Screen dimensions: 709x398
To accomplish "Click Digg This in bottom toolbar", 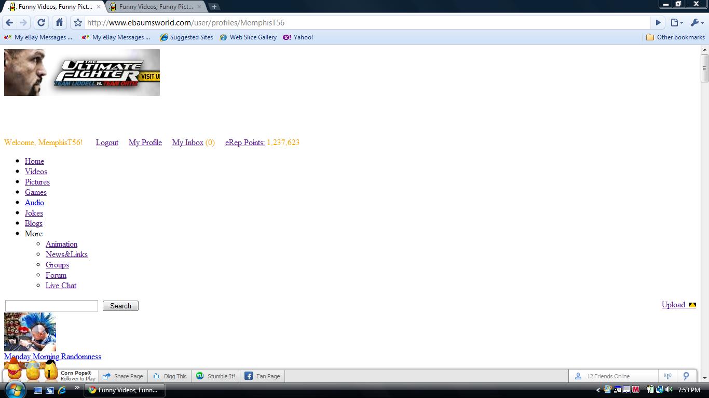I will click(169, 376).
